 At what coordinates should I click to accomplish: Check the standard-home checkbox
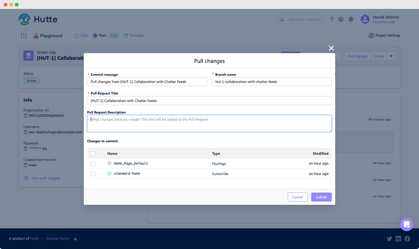pos(93,174)
